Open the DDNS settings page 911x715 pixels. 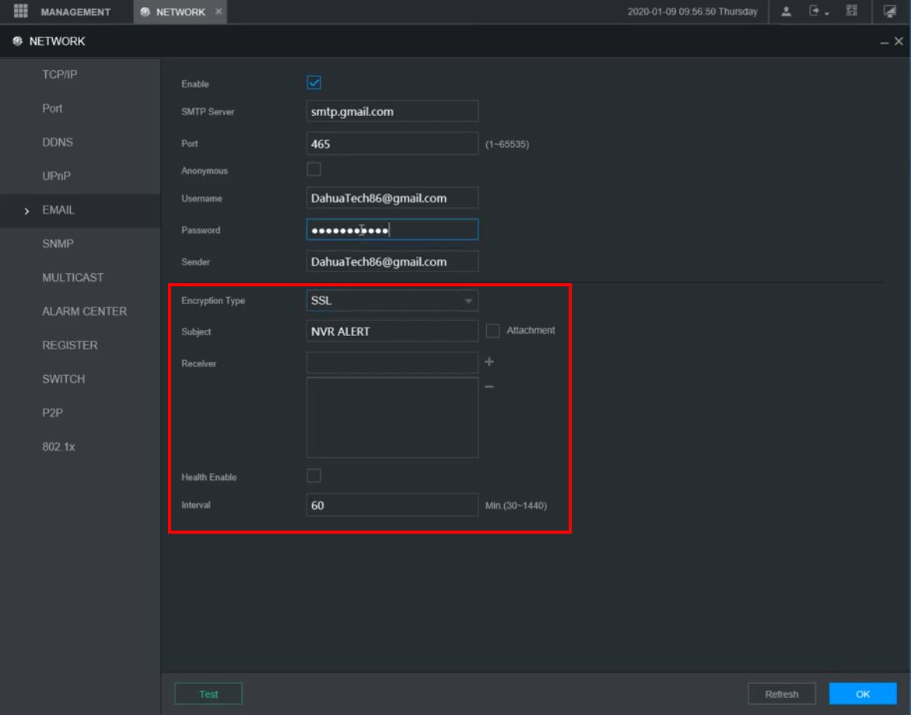point(58,142)
